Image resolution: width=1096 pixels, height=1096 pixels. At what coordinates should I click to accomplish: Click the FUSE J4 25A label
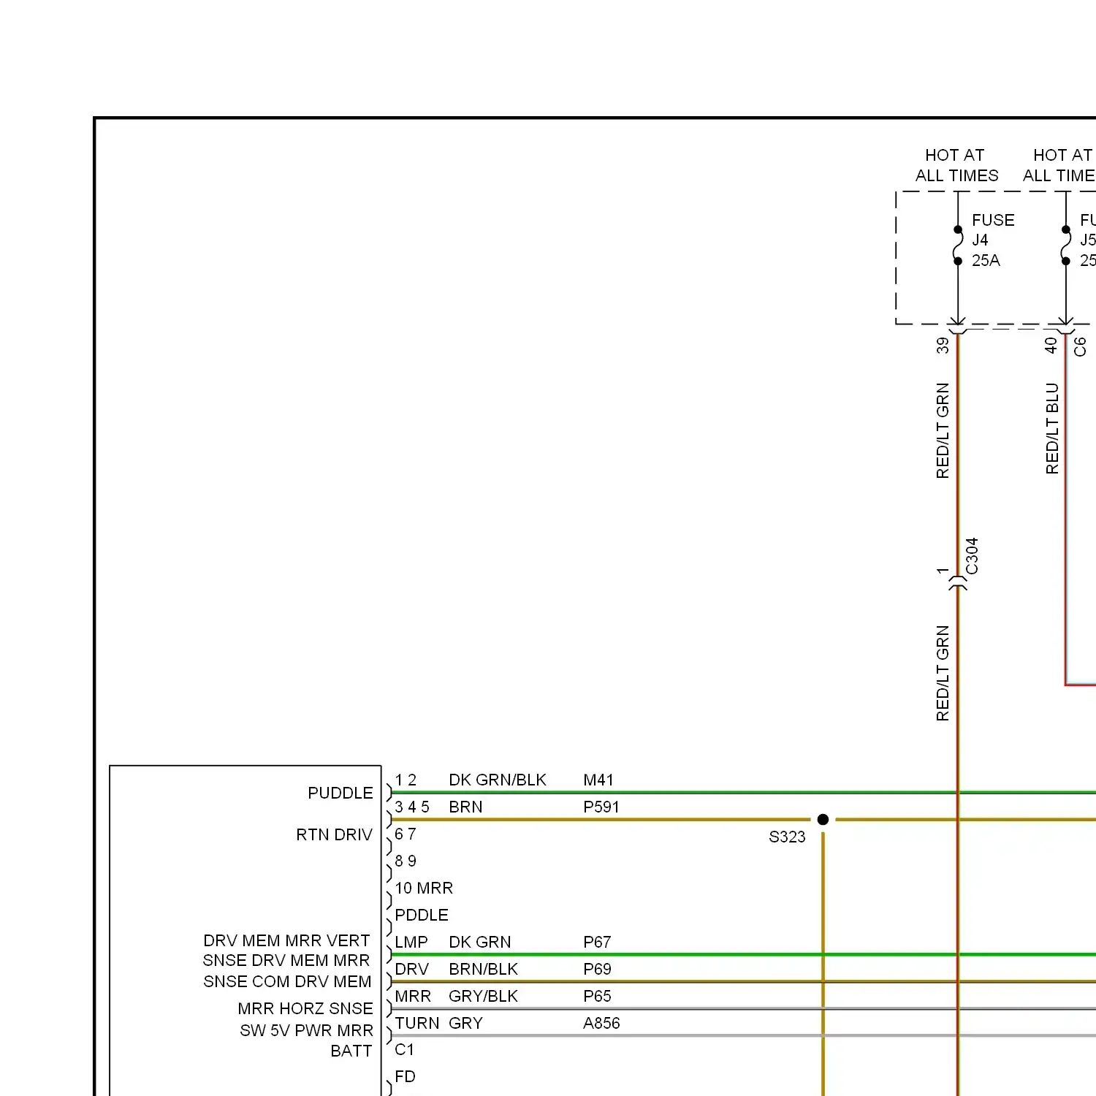993,240
